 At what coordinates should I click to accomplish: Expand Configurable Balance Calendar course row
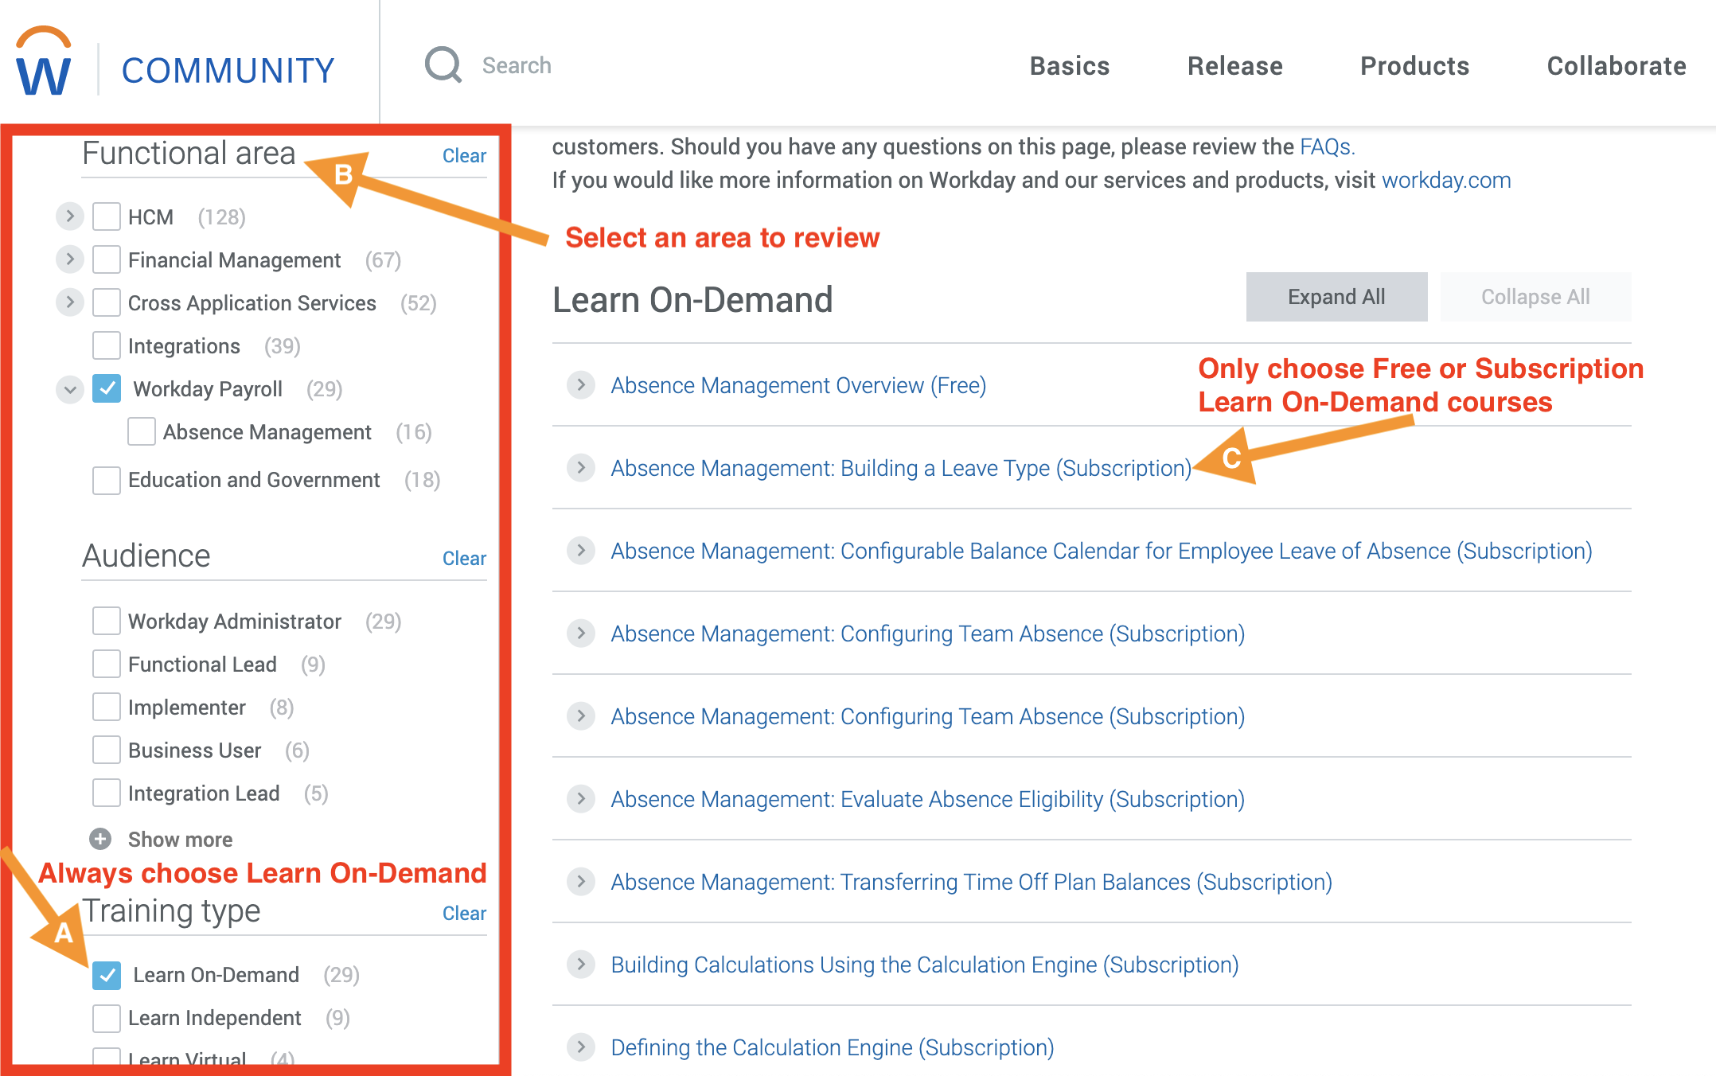pos(581,550)
